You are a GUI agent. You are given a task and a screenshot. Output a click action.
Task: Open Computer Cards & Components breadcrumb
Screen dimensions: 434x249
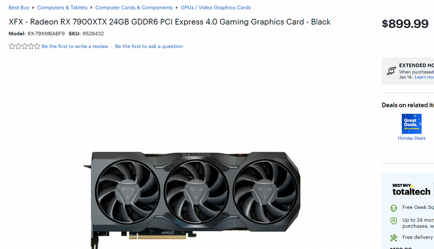[134, 7]
